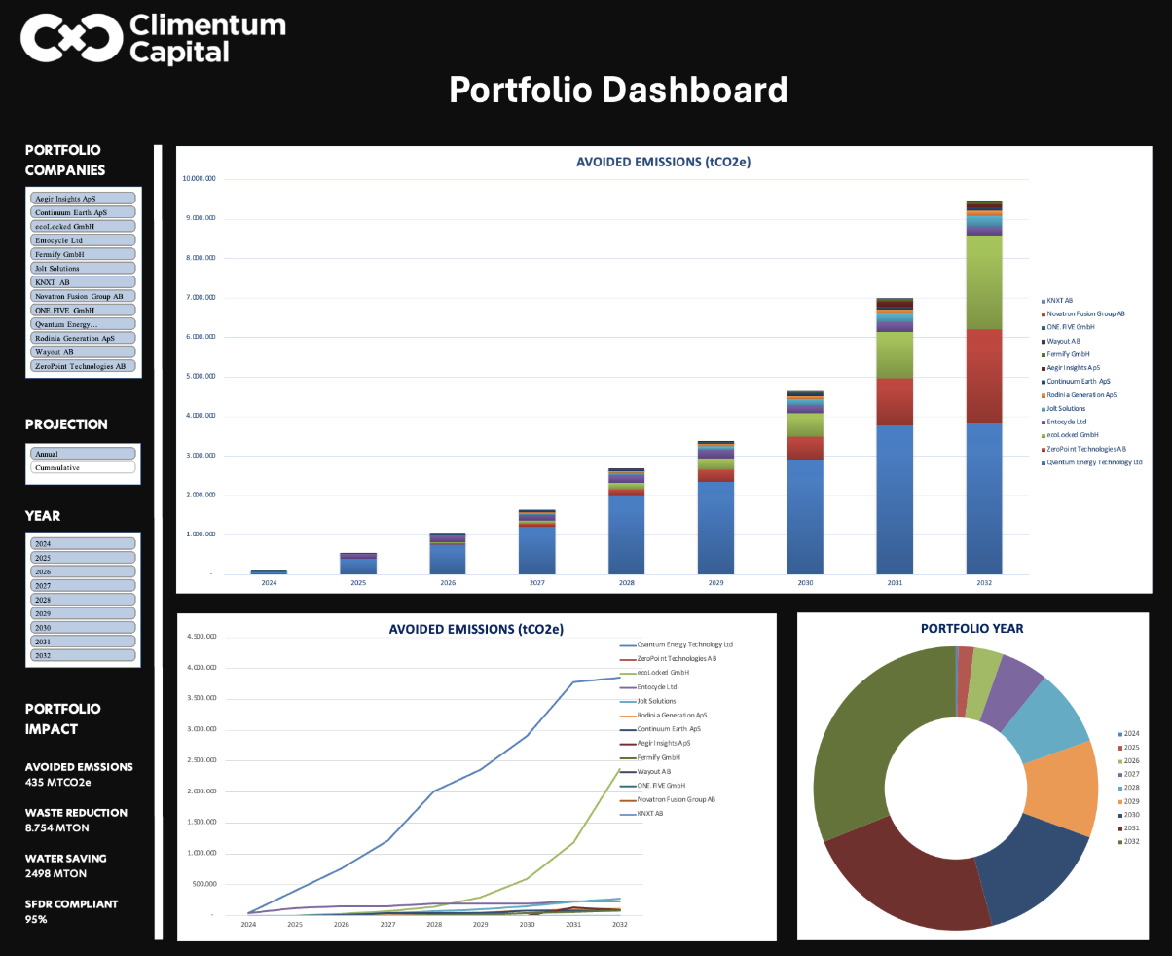
Task: Click KNXT AB line chart legend entry
Action: [x=642, y=813]
